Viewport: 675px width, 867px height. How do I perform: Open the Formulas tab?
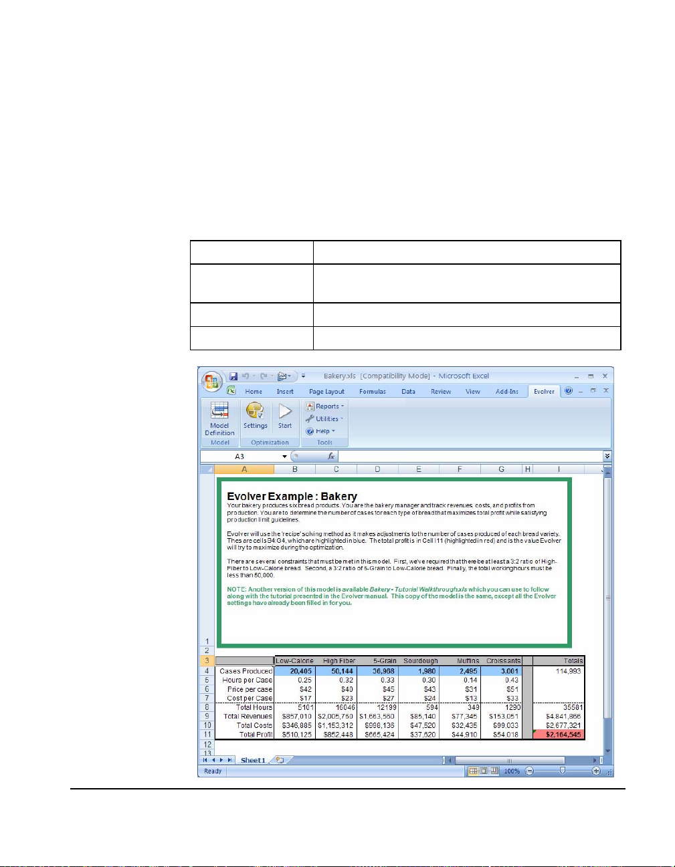372,392
